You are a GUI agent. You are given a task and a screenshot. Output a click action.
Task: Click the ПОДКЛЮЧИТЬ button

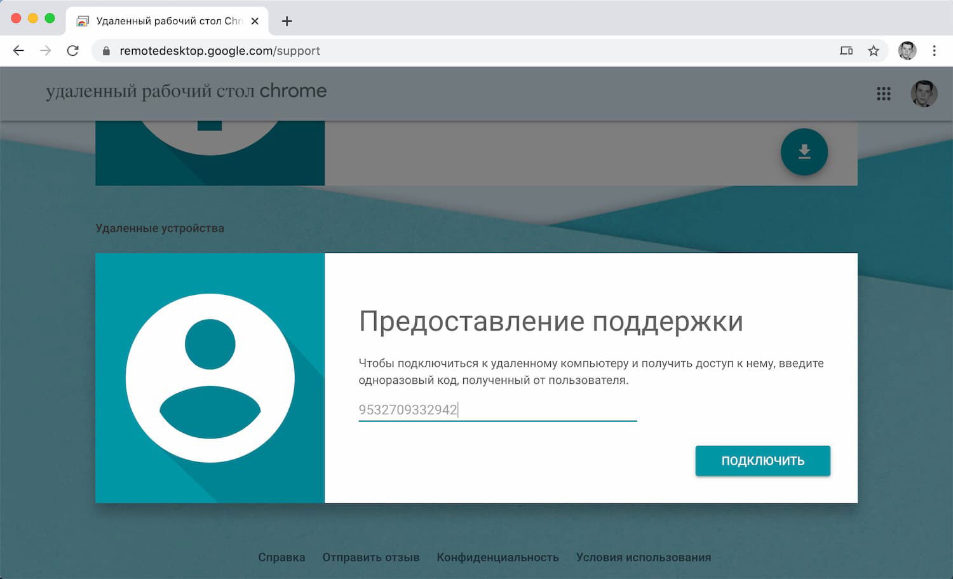[x=762, y=461]
